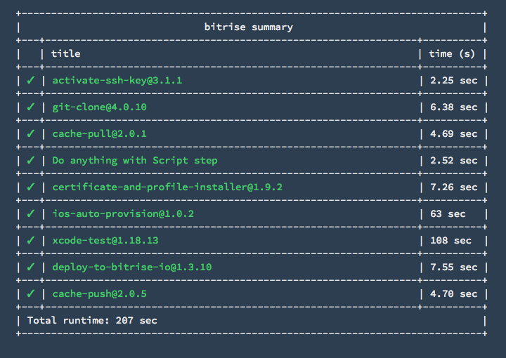Click the 'title' column header

(65, 53)
